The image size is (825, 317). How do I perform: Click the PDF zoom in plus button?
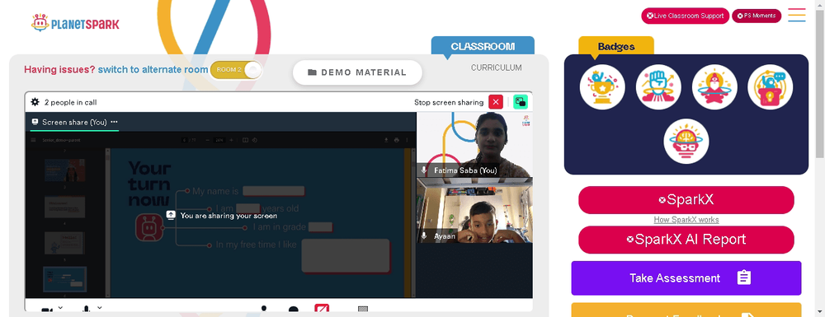231,140
